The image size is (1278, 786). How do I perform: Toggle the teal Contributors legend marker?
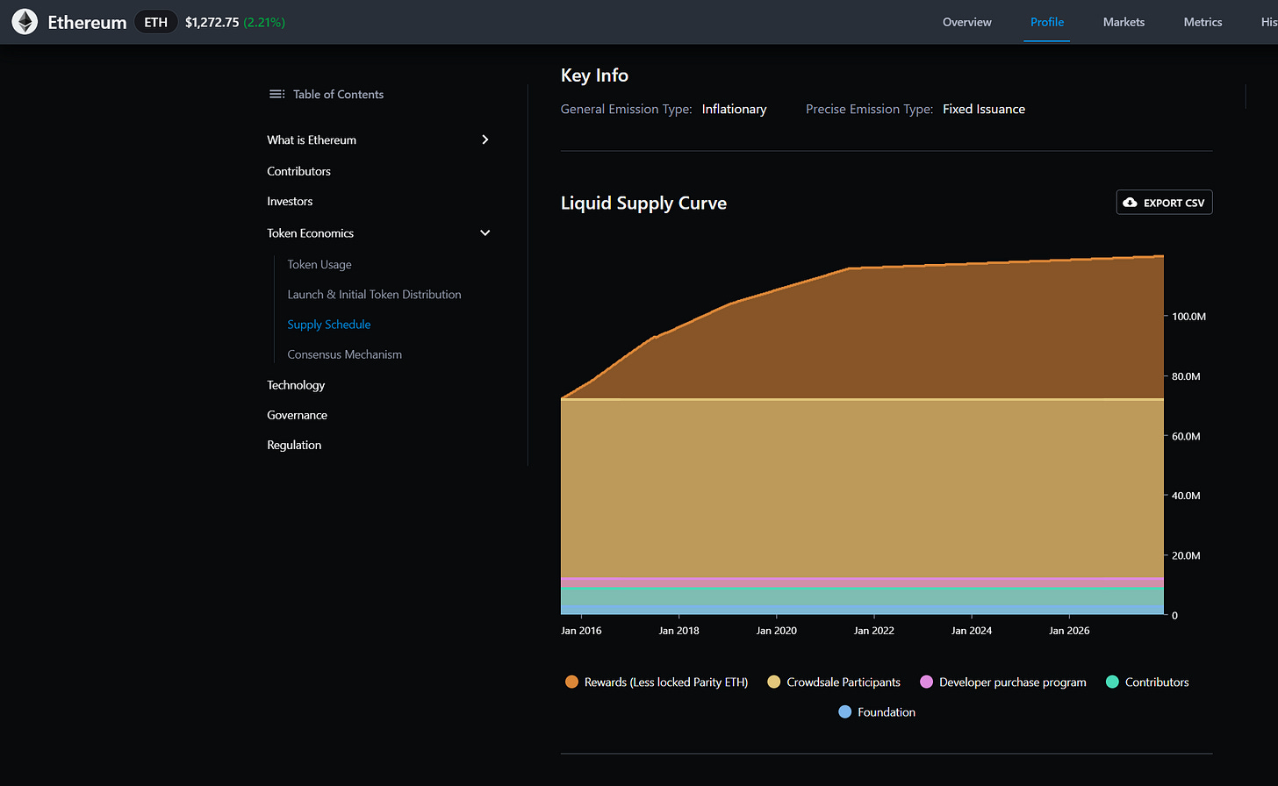(x=1112, y=682)
